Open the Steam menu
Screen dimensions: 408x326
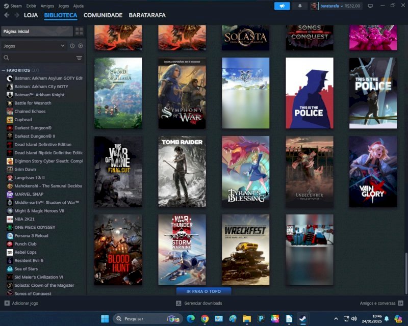click(x=16, y=6)
